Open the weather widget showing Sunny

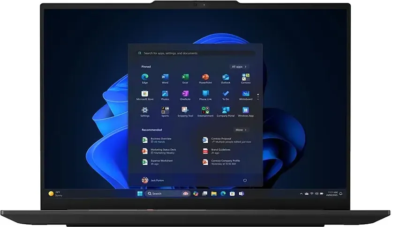click(x=55, y=194)
